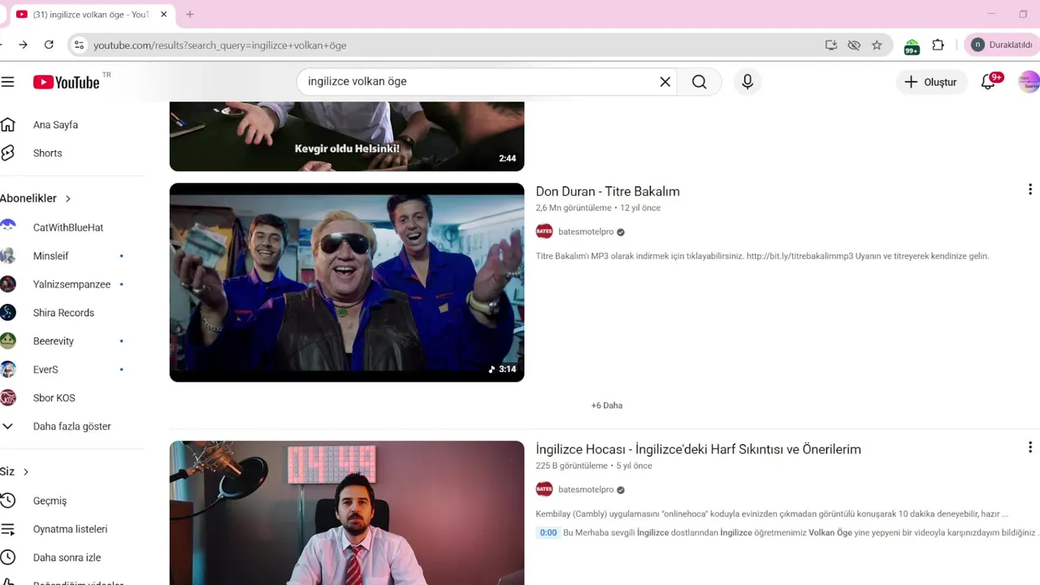Click the browser address bar URL
The width and height of the screenshot is (1040, 585).
pos(220,45)
